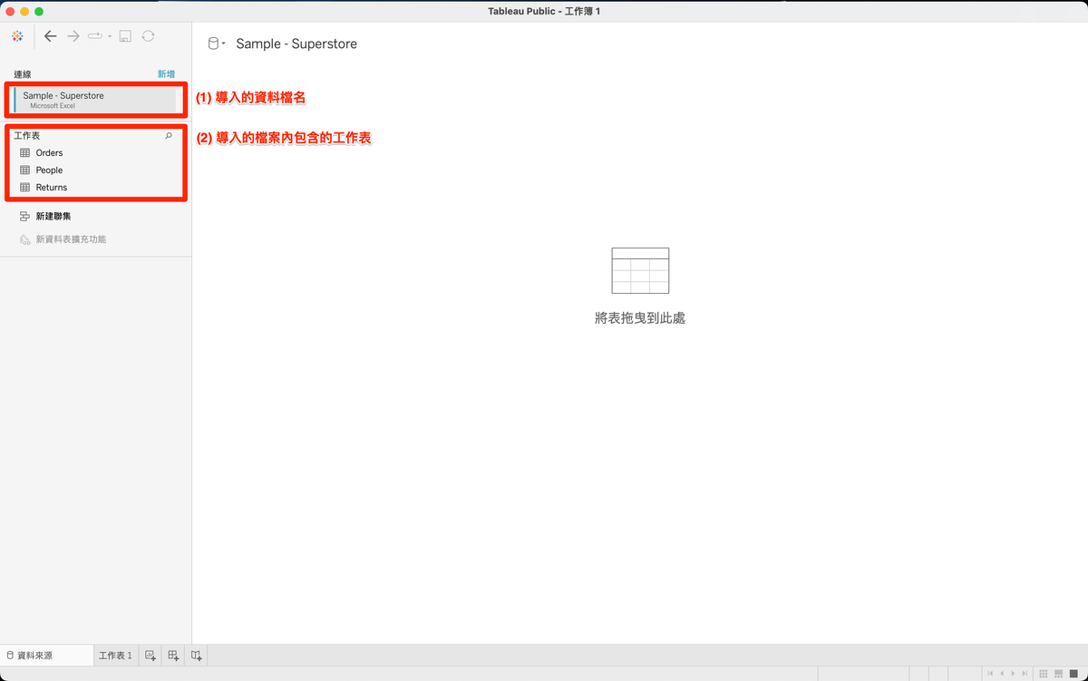
Task: Go back with the left arrow
Action: [x=51, y=36]
